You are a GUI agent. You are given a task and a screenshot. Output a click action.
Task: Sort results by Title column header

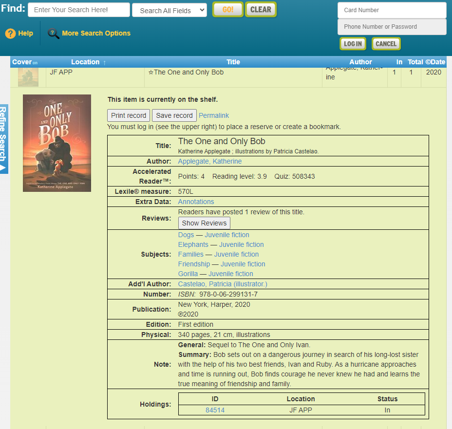coord(233,62)
